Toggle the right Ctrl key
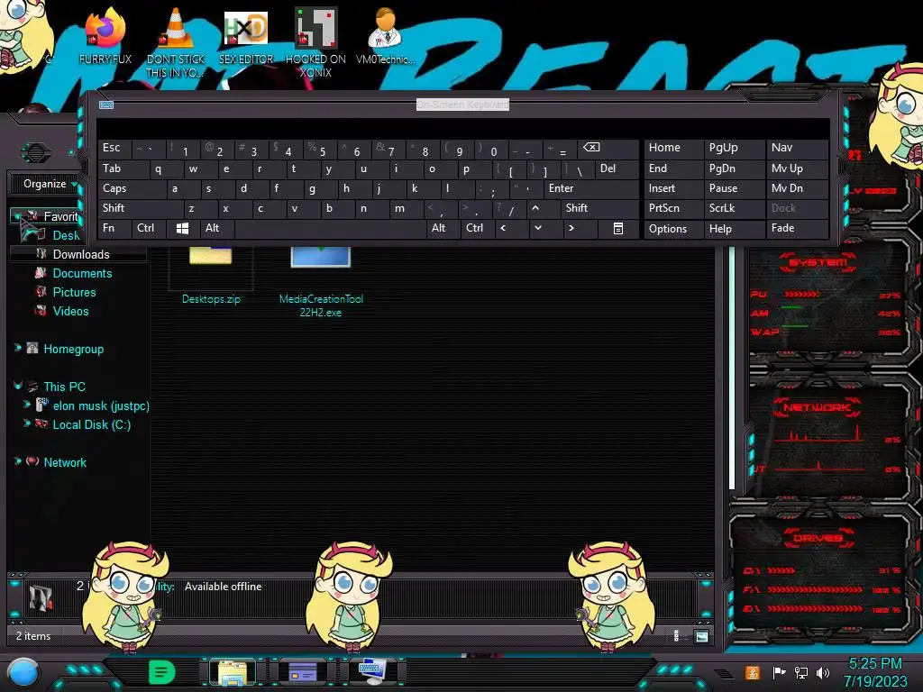 click(x=477, y=228)
